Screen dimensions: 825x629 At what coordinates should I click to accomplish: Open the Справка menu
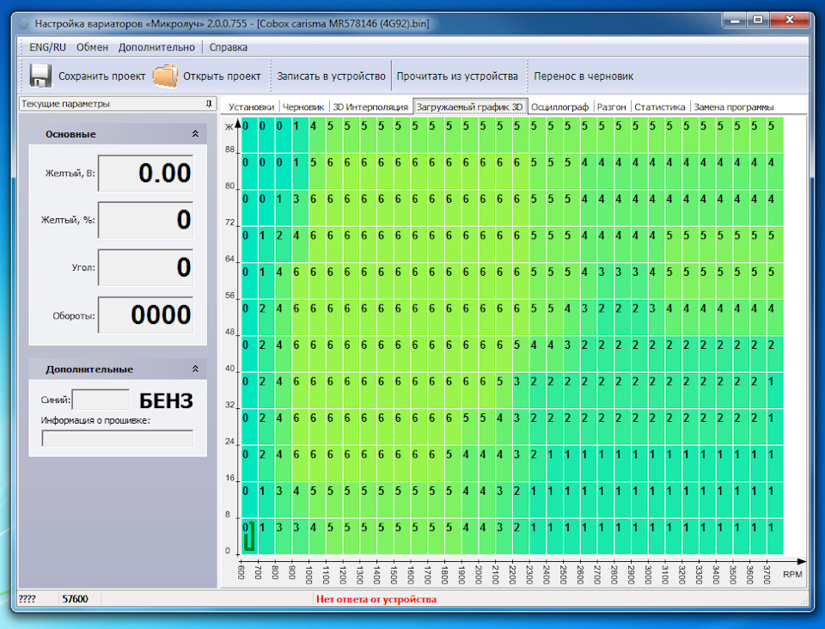click(x=229, y=47)
